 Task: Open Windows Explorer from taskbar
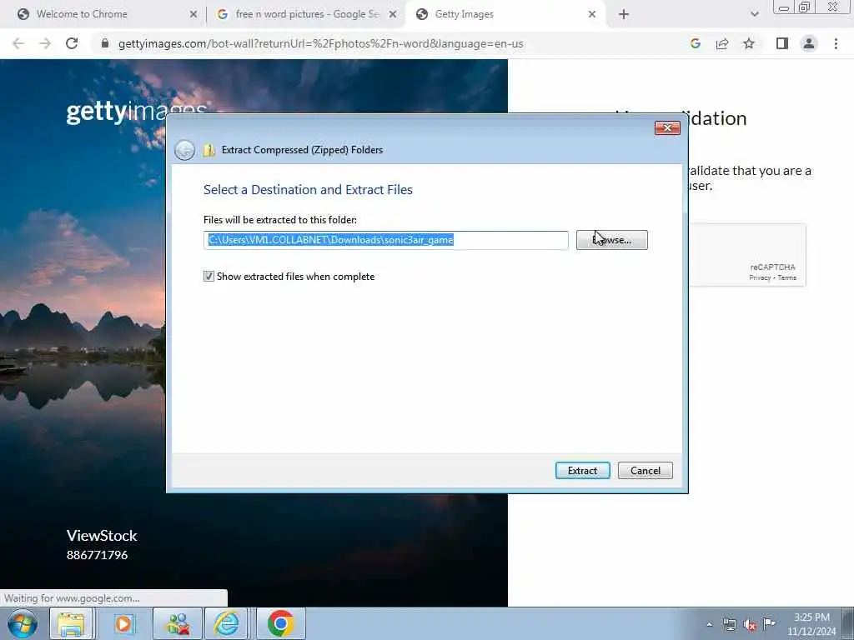pyautogui.click(x=71, y=623)
